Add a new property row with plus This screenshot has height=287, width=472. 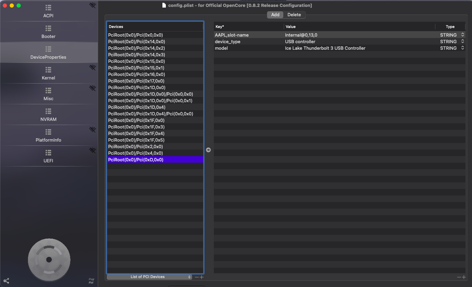(x=464, y=277)
